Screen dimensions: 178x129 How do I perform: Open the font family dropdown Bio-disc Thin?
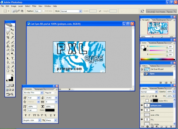click(x=42, y=93)
